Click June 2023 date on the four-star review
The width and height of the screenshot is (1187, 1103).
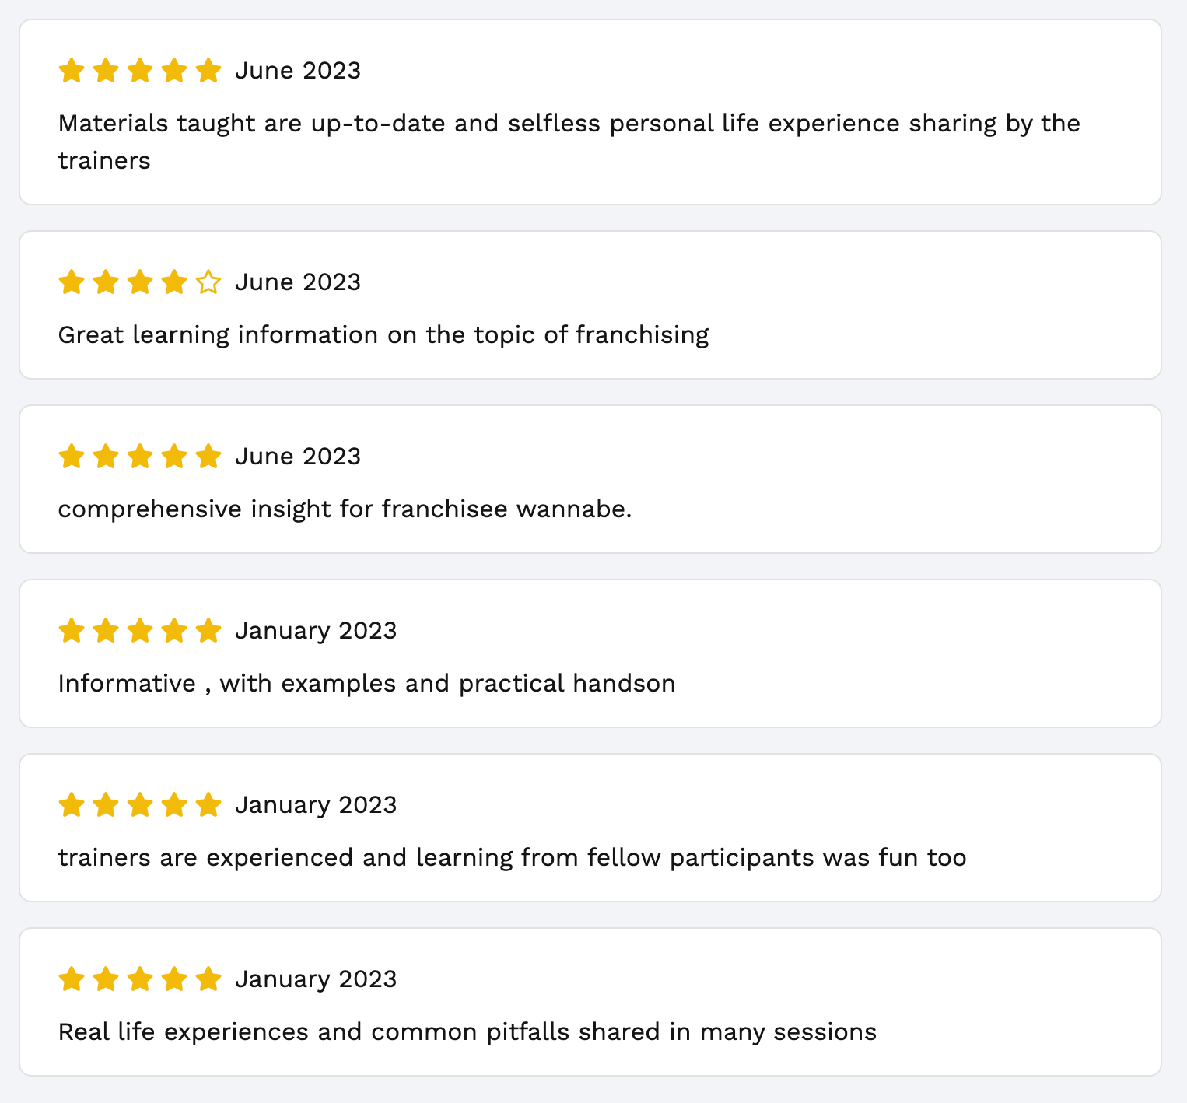tap(298, 282)
